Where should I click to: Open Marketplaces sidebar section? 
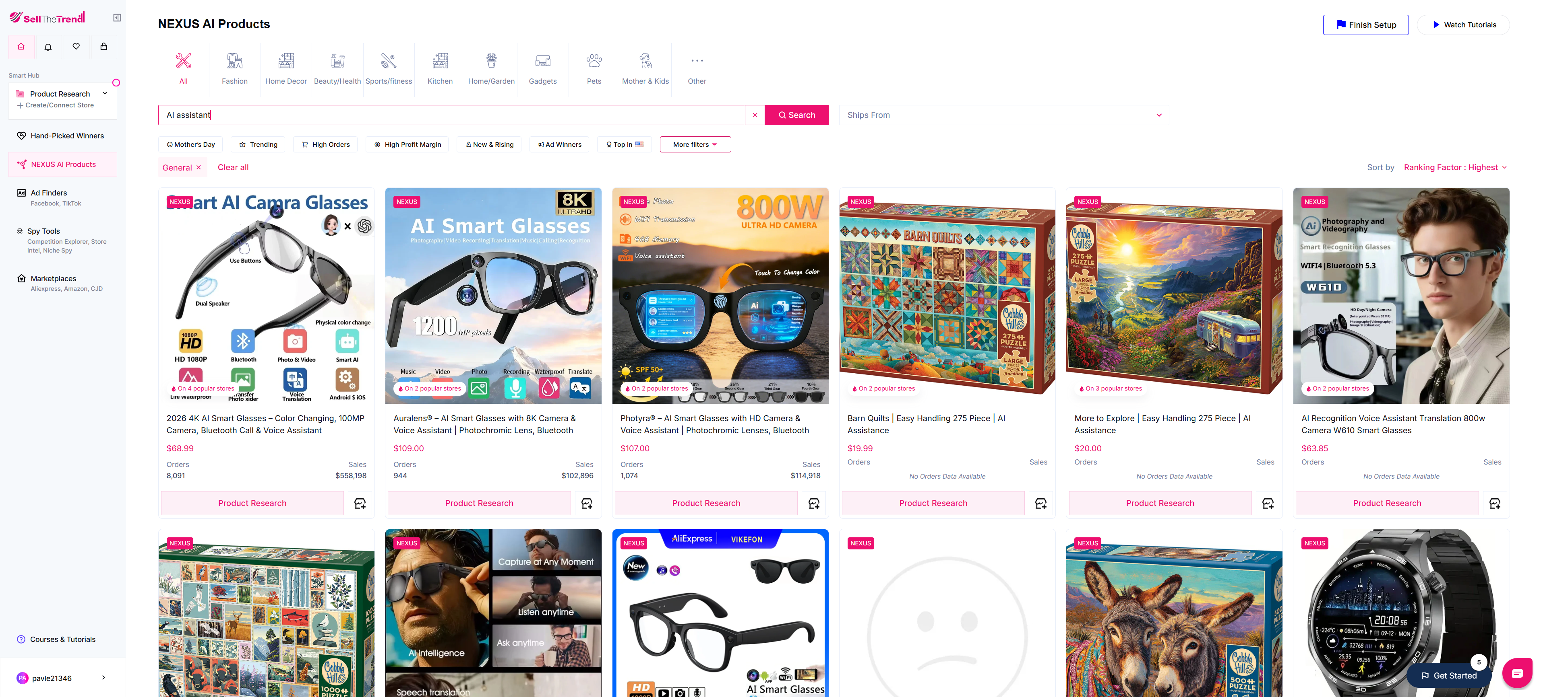click(53, 279)
